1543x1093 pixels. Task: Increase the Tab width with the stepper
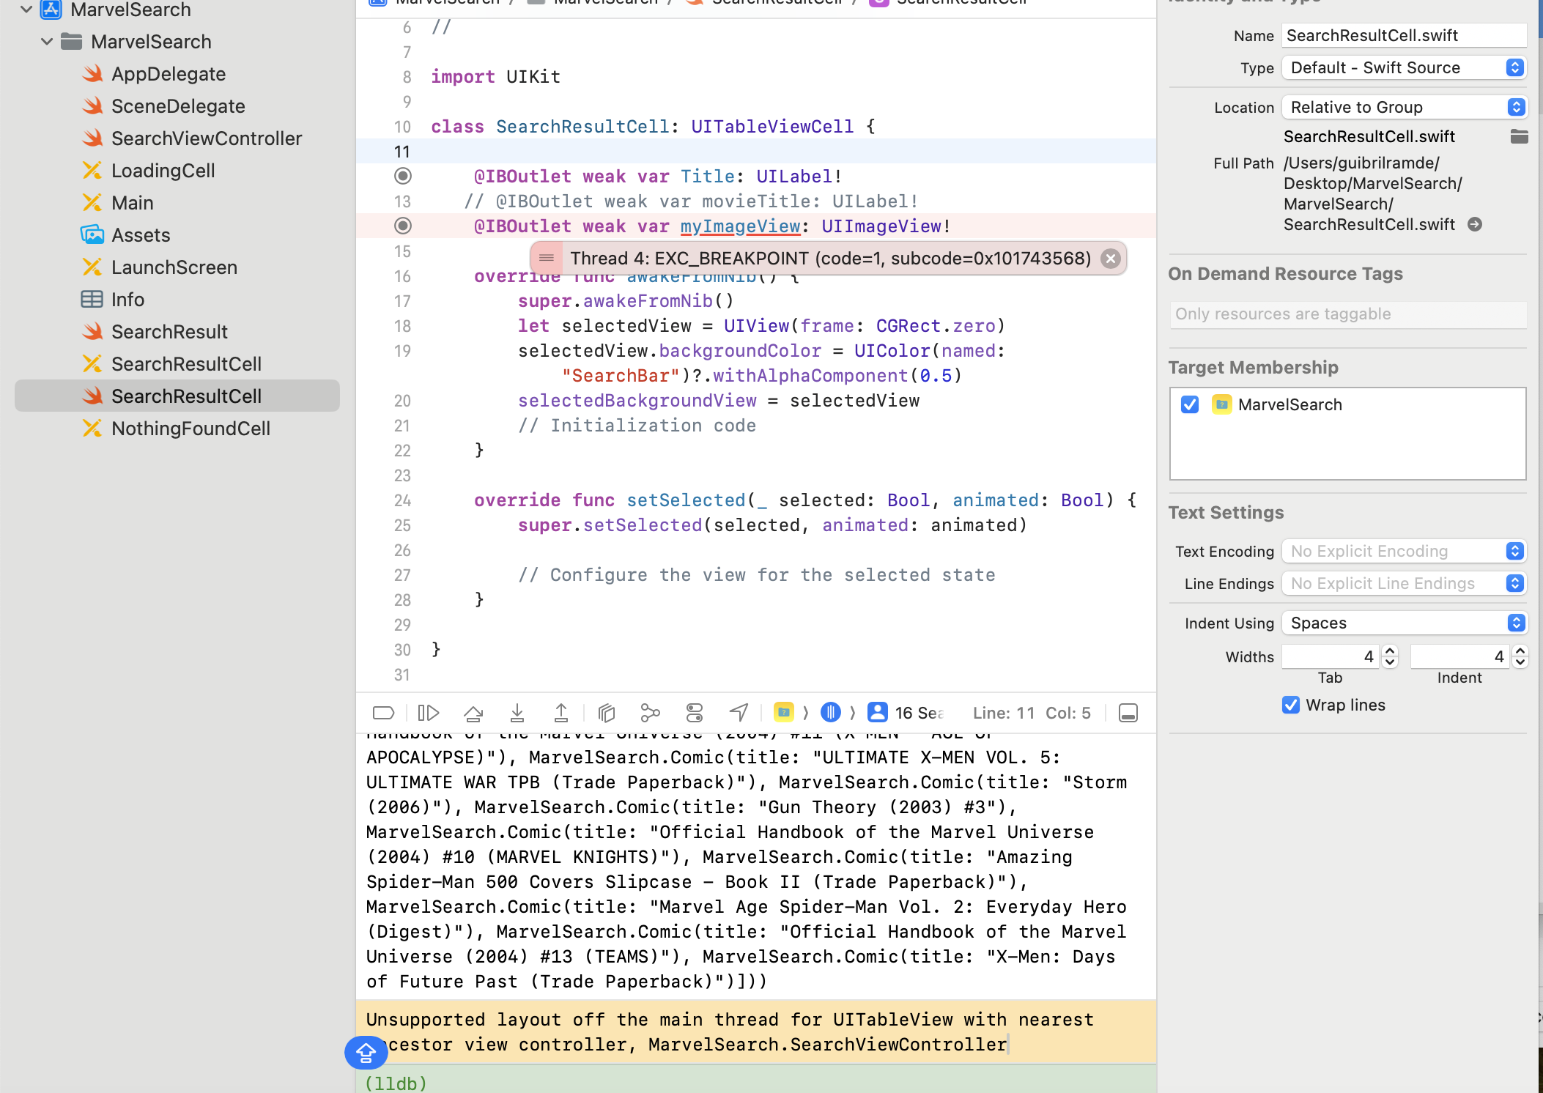point(1388,651)
